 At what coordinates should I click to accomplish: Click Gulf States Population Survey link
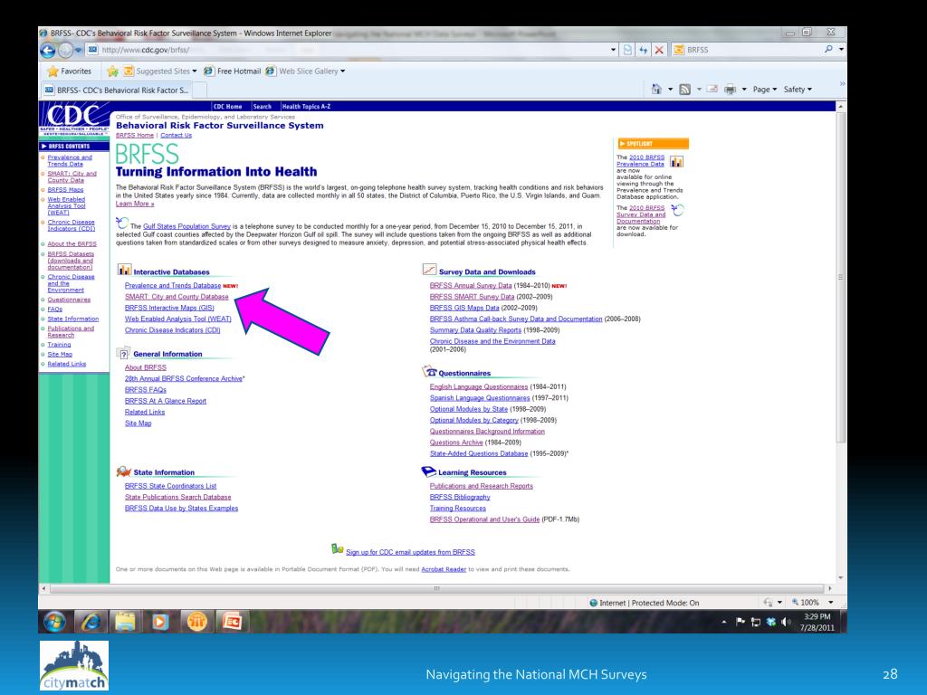[x=186, y=226]
